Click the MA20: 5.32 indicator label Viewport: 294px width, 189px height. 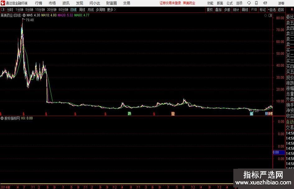[x=65, y=15]
